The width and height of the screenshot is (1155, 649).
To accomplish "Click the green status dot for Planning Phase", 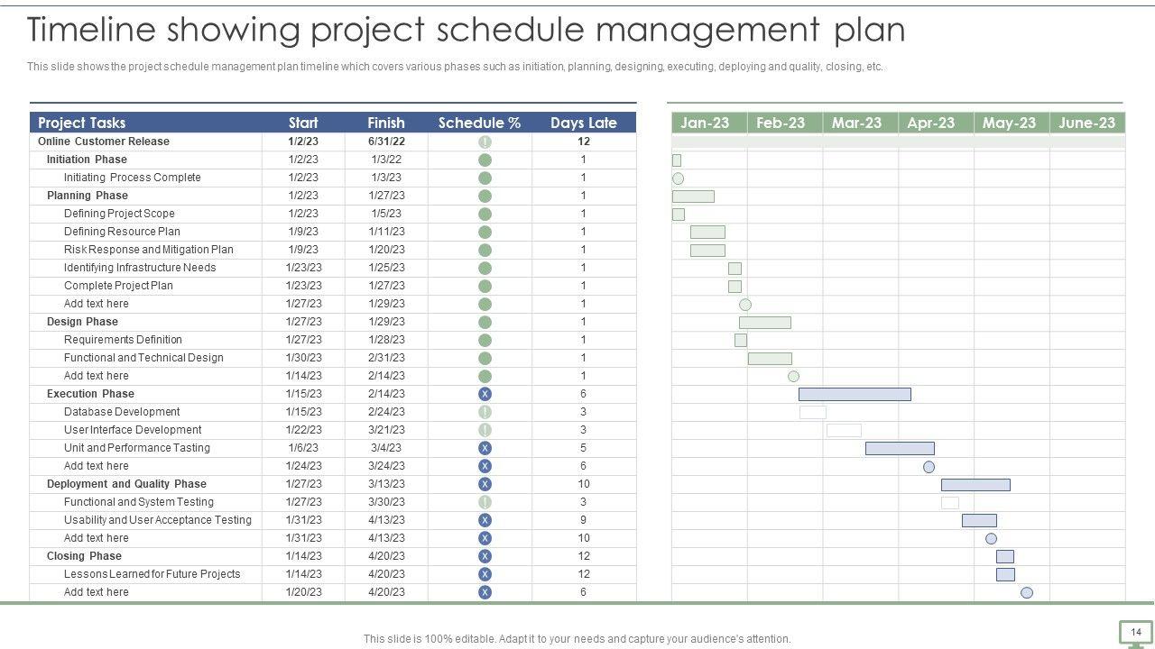I will [x=485, y=196].
